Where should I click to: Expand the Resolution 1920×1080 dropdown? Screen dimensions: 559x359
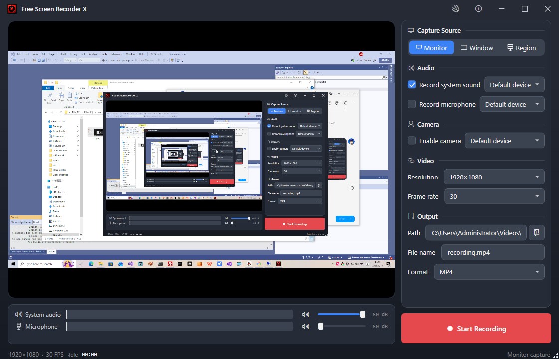(494, 177)
